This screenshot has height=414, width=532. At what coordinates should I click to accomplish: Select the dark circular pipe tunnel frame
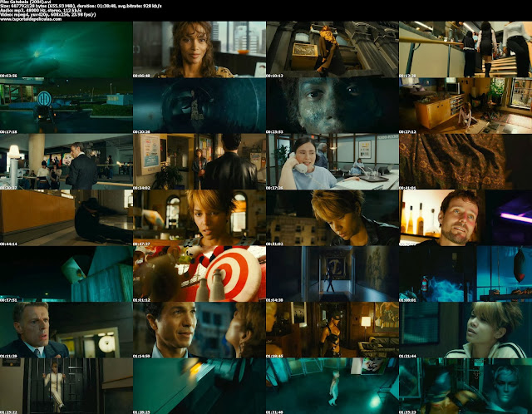pyautogui.click(x=199, y=106)
